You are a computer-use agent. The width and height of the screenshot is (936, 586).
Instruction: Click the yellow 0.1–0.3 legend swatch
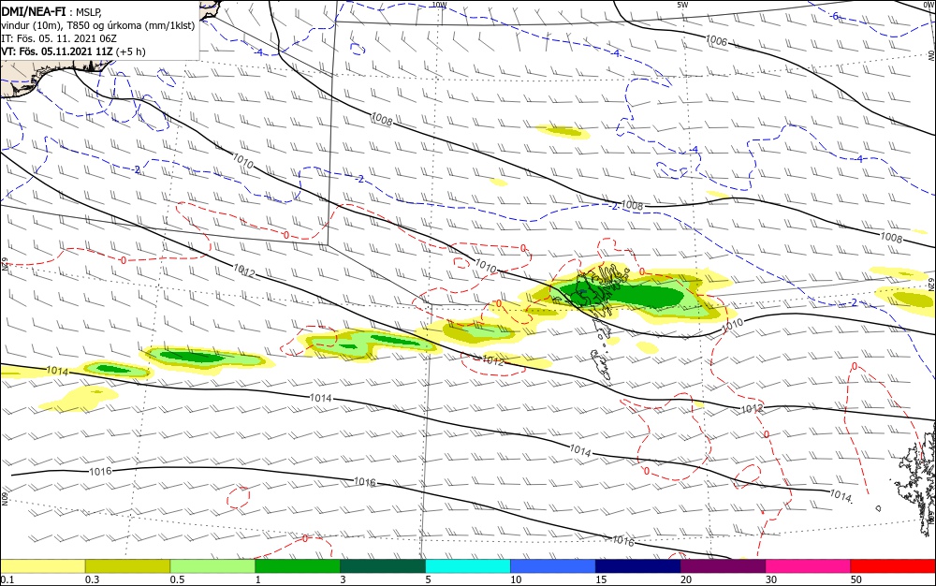pyautogui.click(x=42, y=566)
